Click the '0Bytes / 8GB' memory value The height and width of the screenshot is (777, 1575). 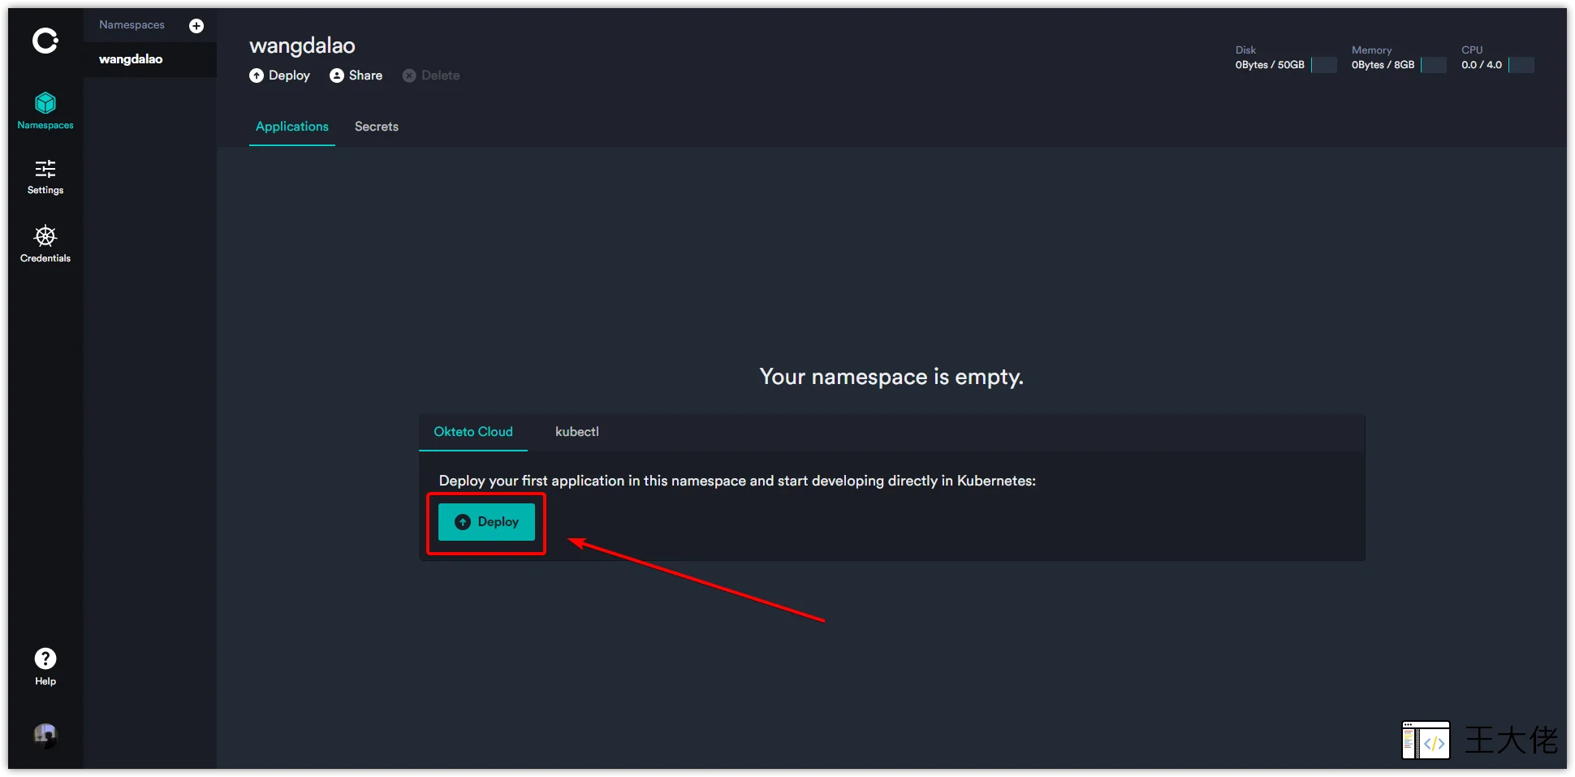click(x=1383, y=65)
